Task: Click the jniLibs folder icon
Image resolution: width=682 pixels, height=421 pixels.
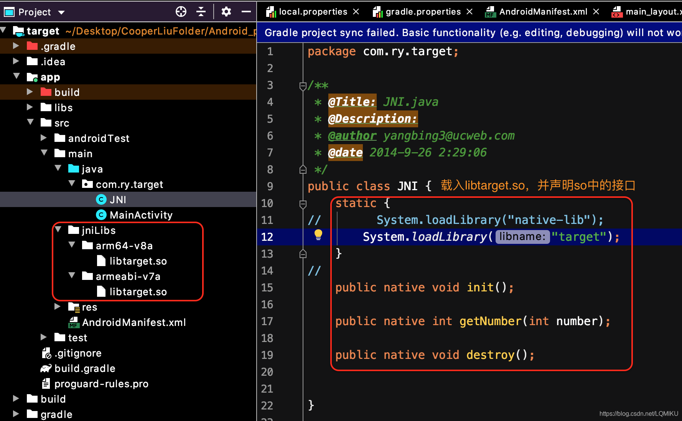Action: pyautogui.click(x=74, y=230)
